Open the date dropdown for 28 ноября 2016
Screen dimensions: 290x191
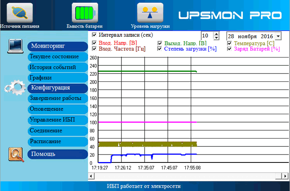tap(278, 36)
